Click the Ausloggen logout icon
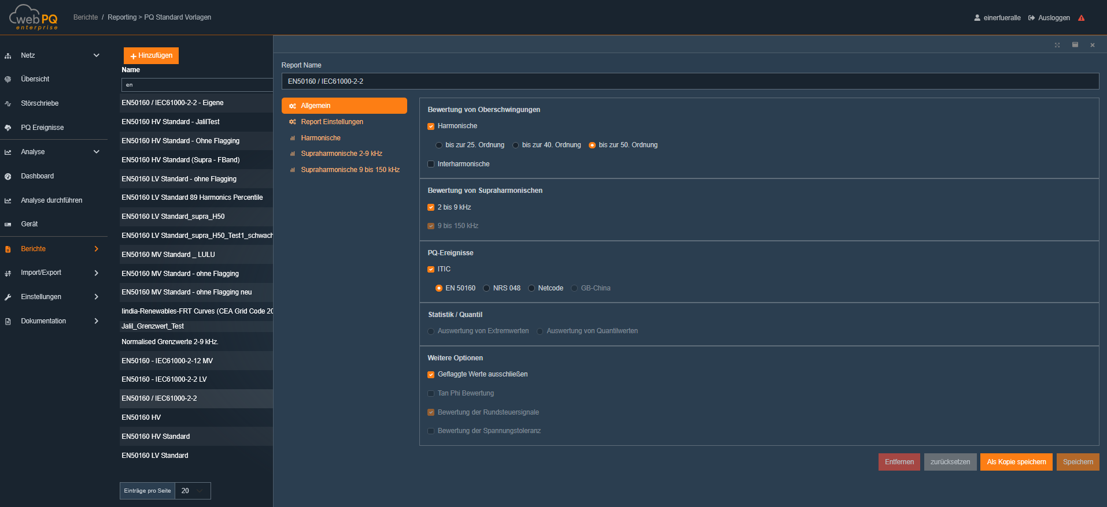The image size is (1107, 507). (1031, 18)
